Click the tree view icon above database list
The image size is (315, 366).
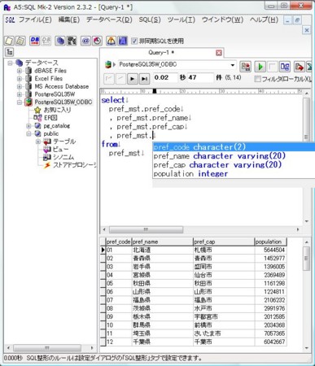9,52
